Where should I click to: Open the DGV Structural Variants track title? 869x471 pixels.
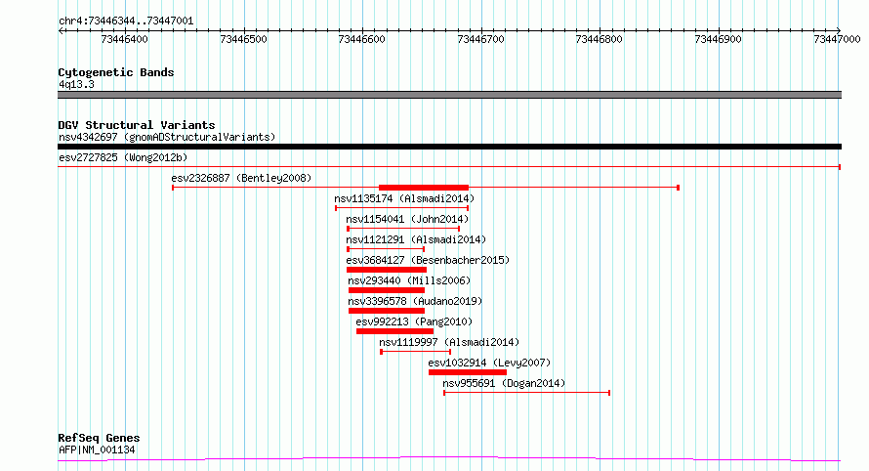137,125
